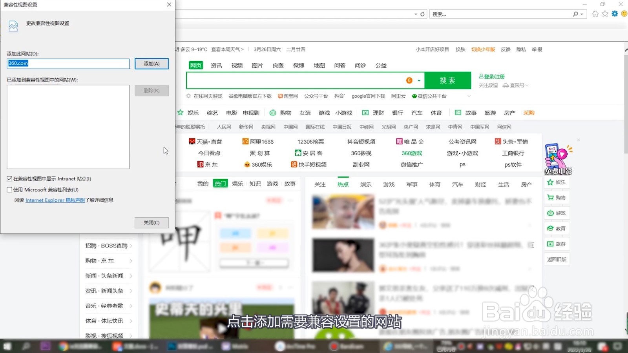Click the JD 京东 logo icon
Screen dimensions: 628x353
point(200,165)
